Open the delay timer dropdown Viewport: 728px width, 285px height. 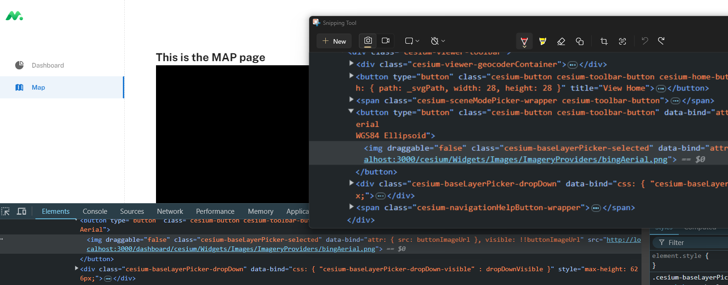(438, 41)
